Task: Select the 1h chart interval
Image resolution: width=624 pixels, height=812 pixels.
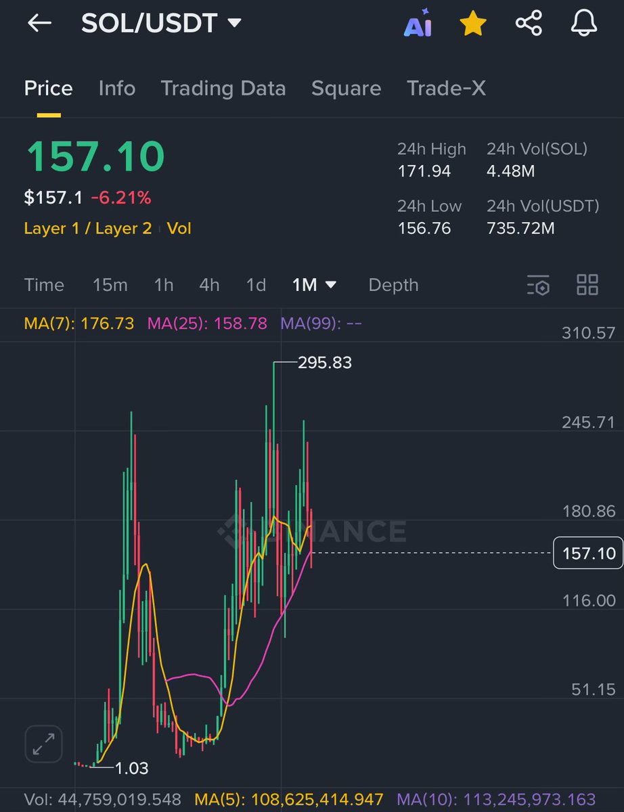Action: [164, 285]
